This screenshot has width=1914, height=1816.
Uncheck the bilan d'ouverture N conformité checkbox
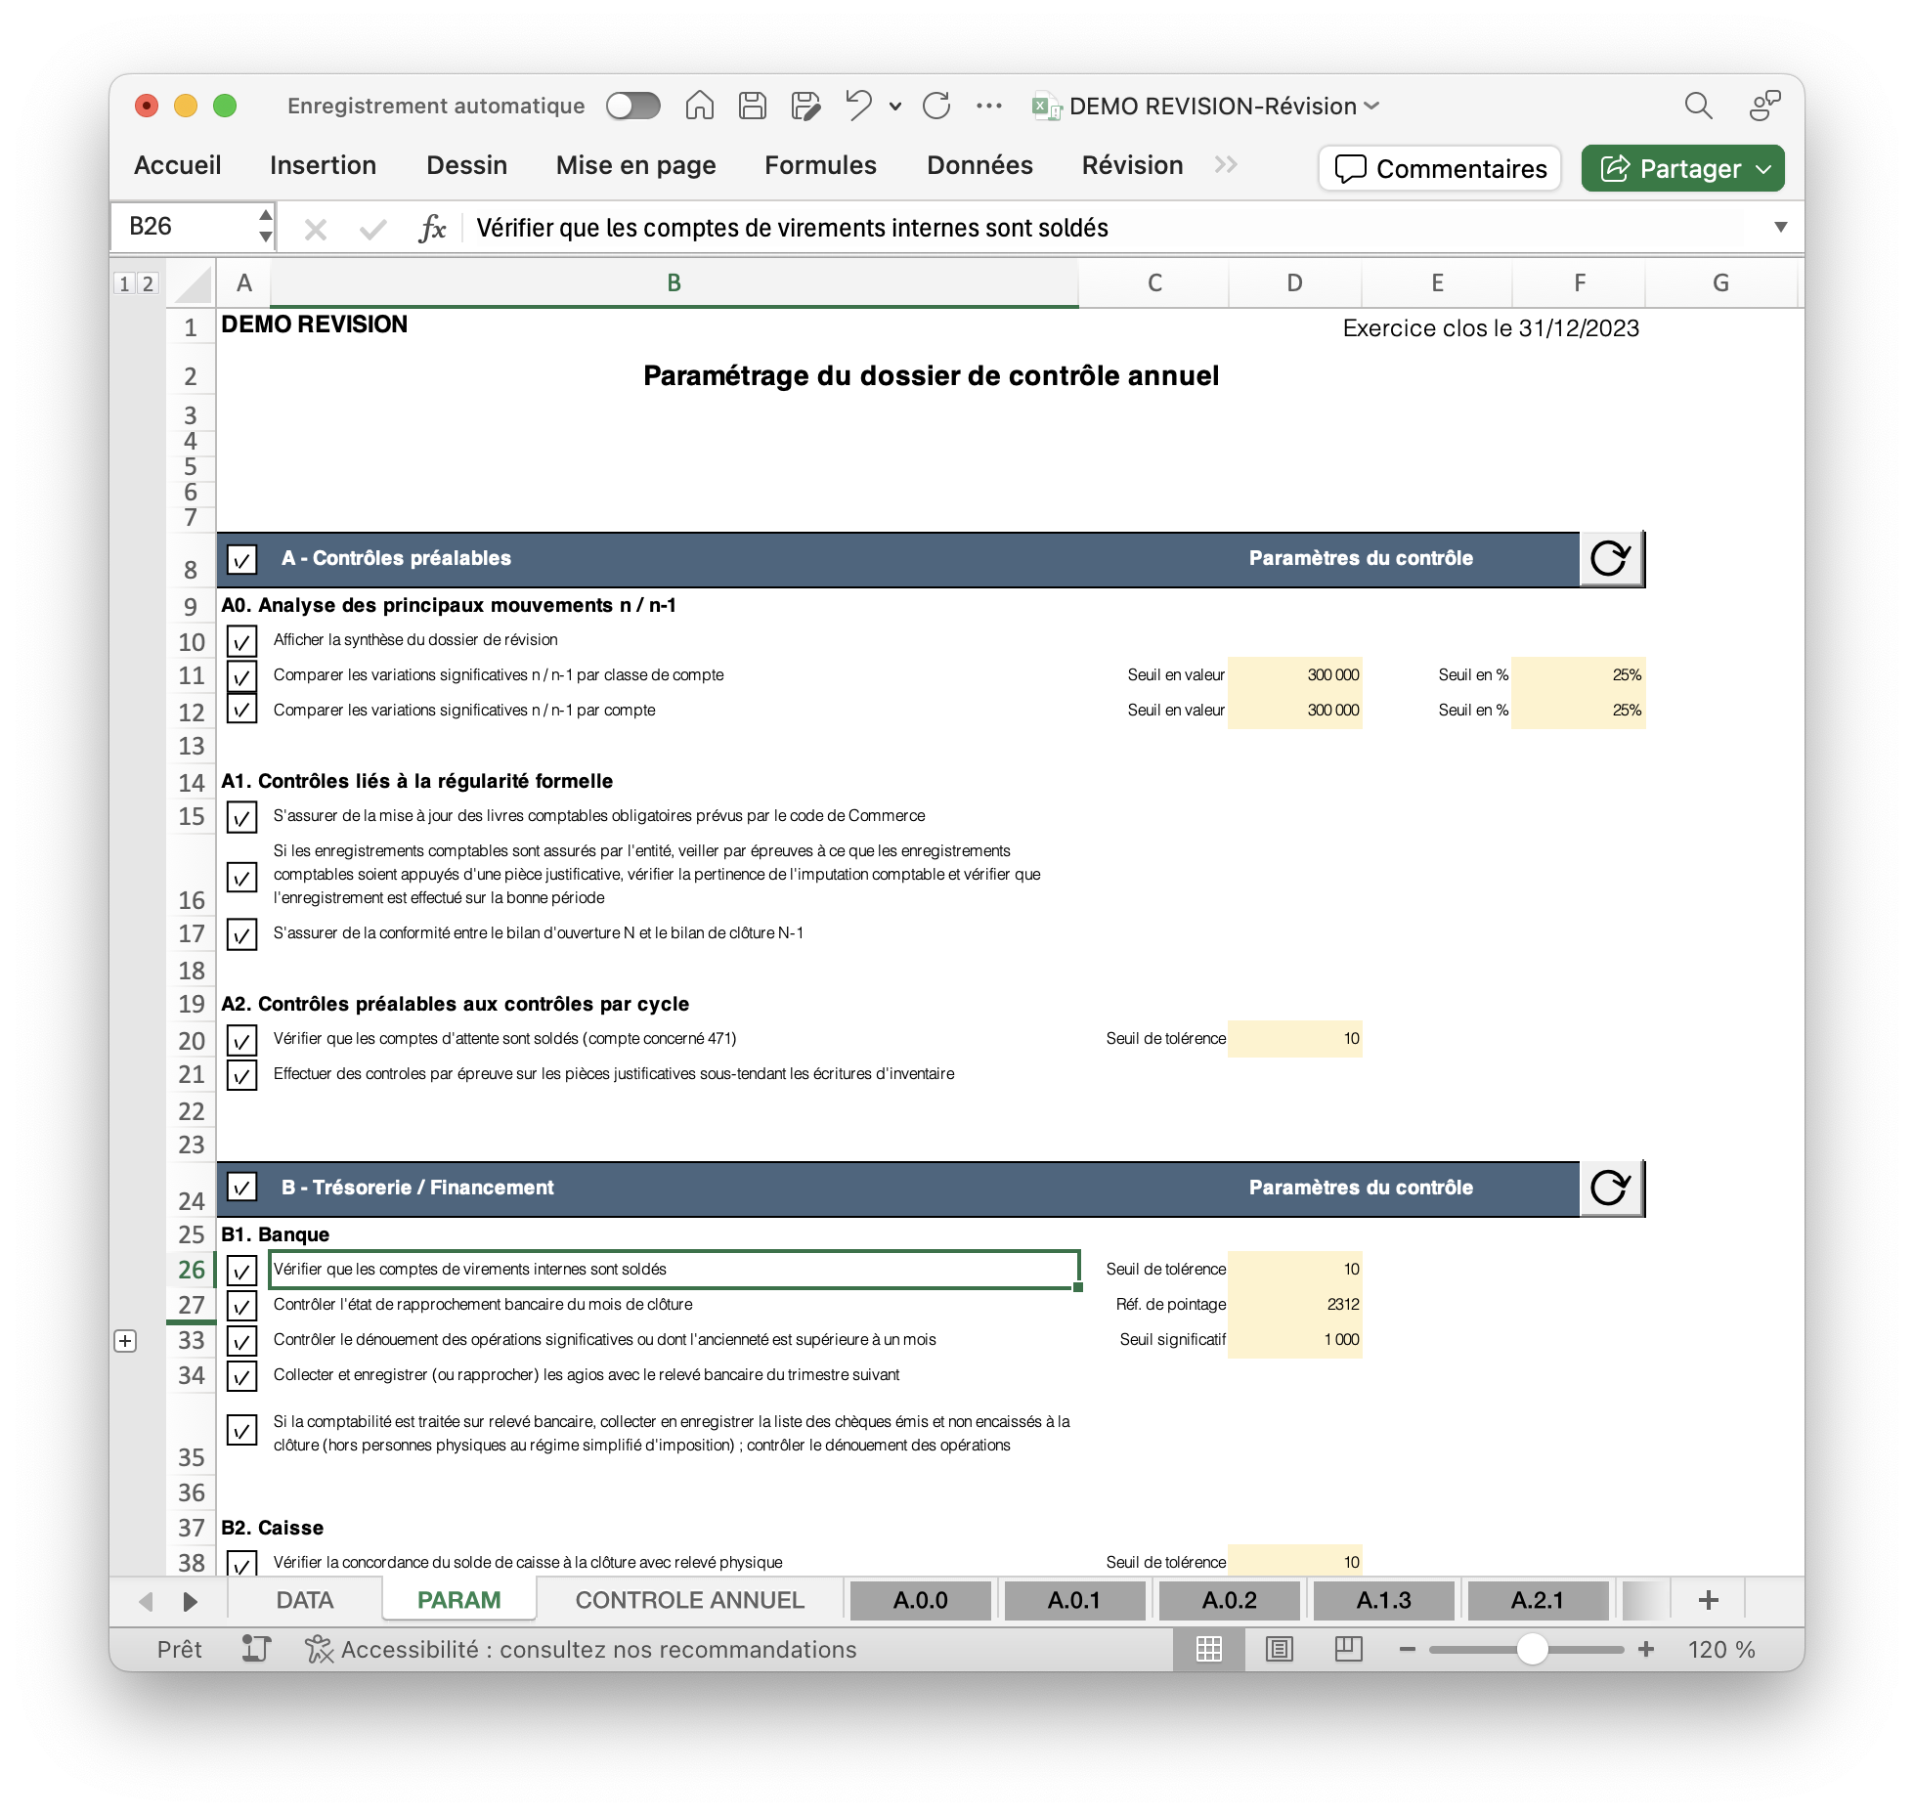241,934
